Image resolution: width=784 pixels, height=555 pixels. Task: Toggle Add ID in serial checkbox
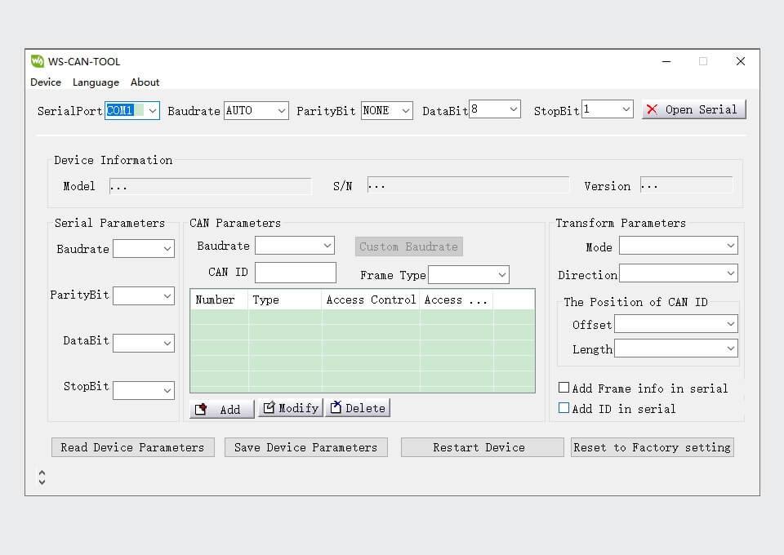point(563,408)
